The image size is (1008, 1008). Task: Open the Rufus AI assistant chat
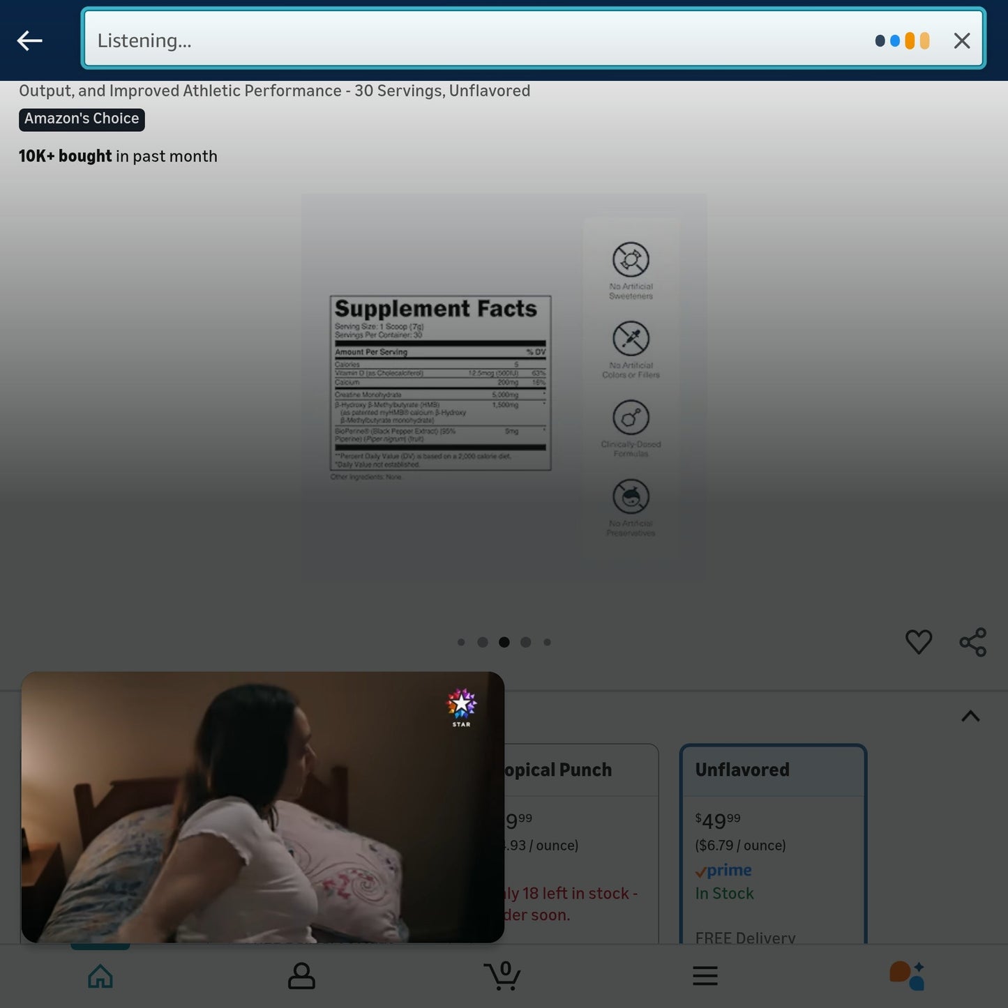907,975
